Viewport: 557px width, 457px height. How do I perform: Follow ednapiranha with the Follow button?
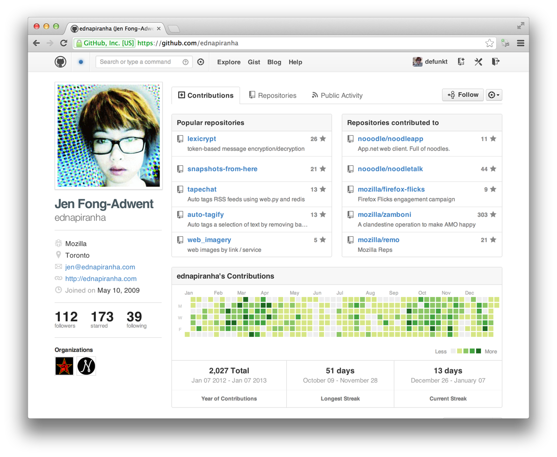pyautogui.click(x=463, y=95)
